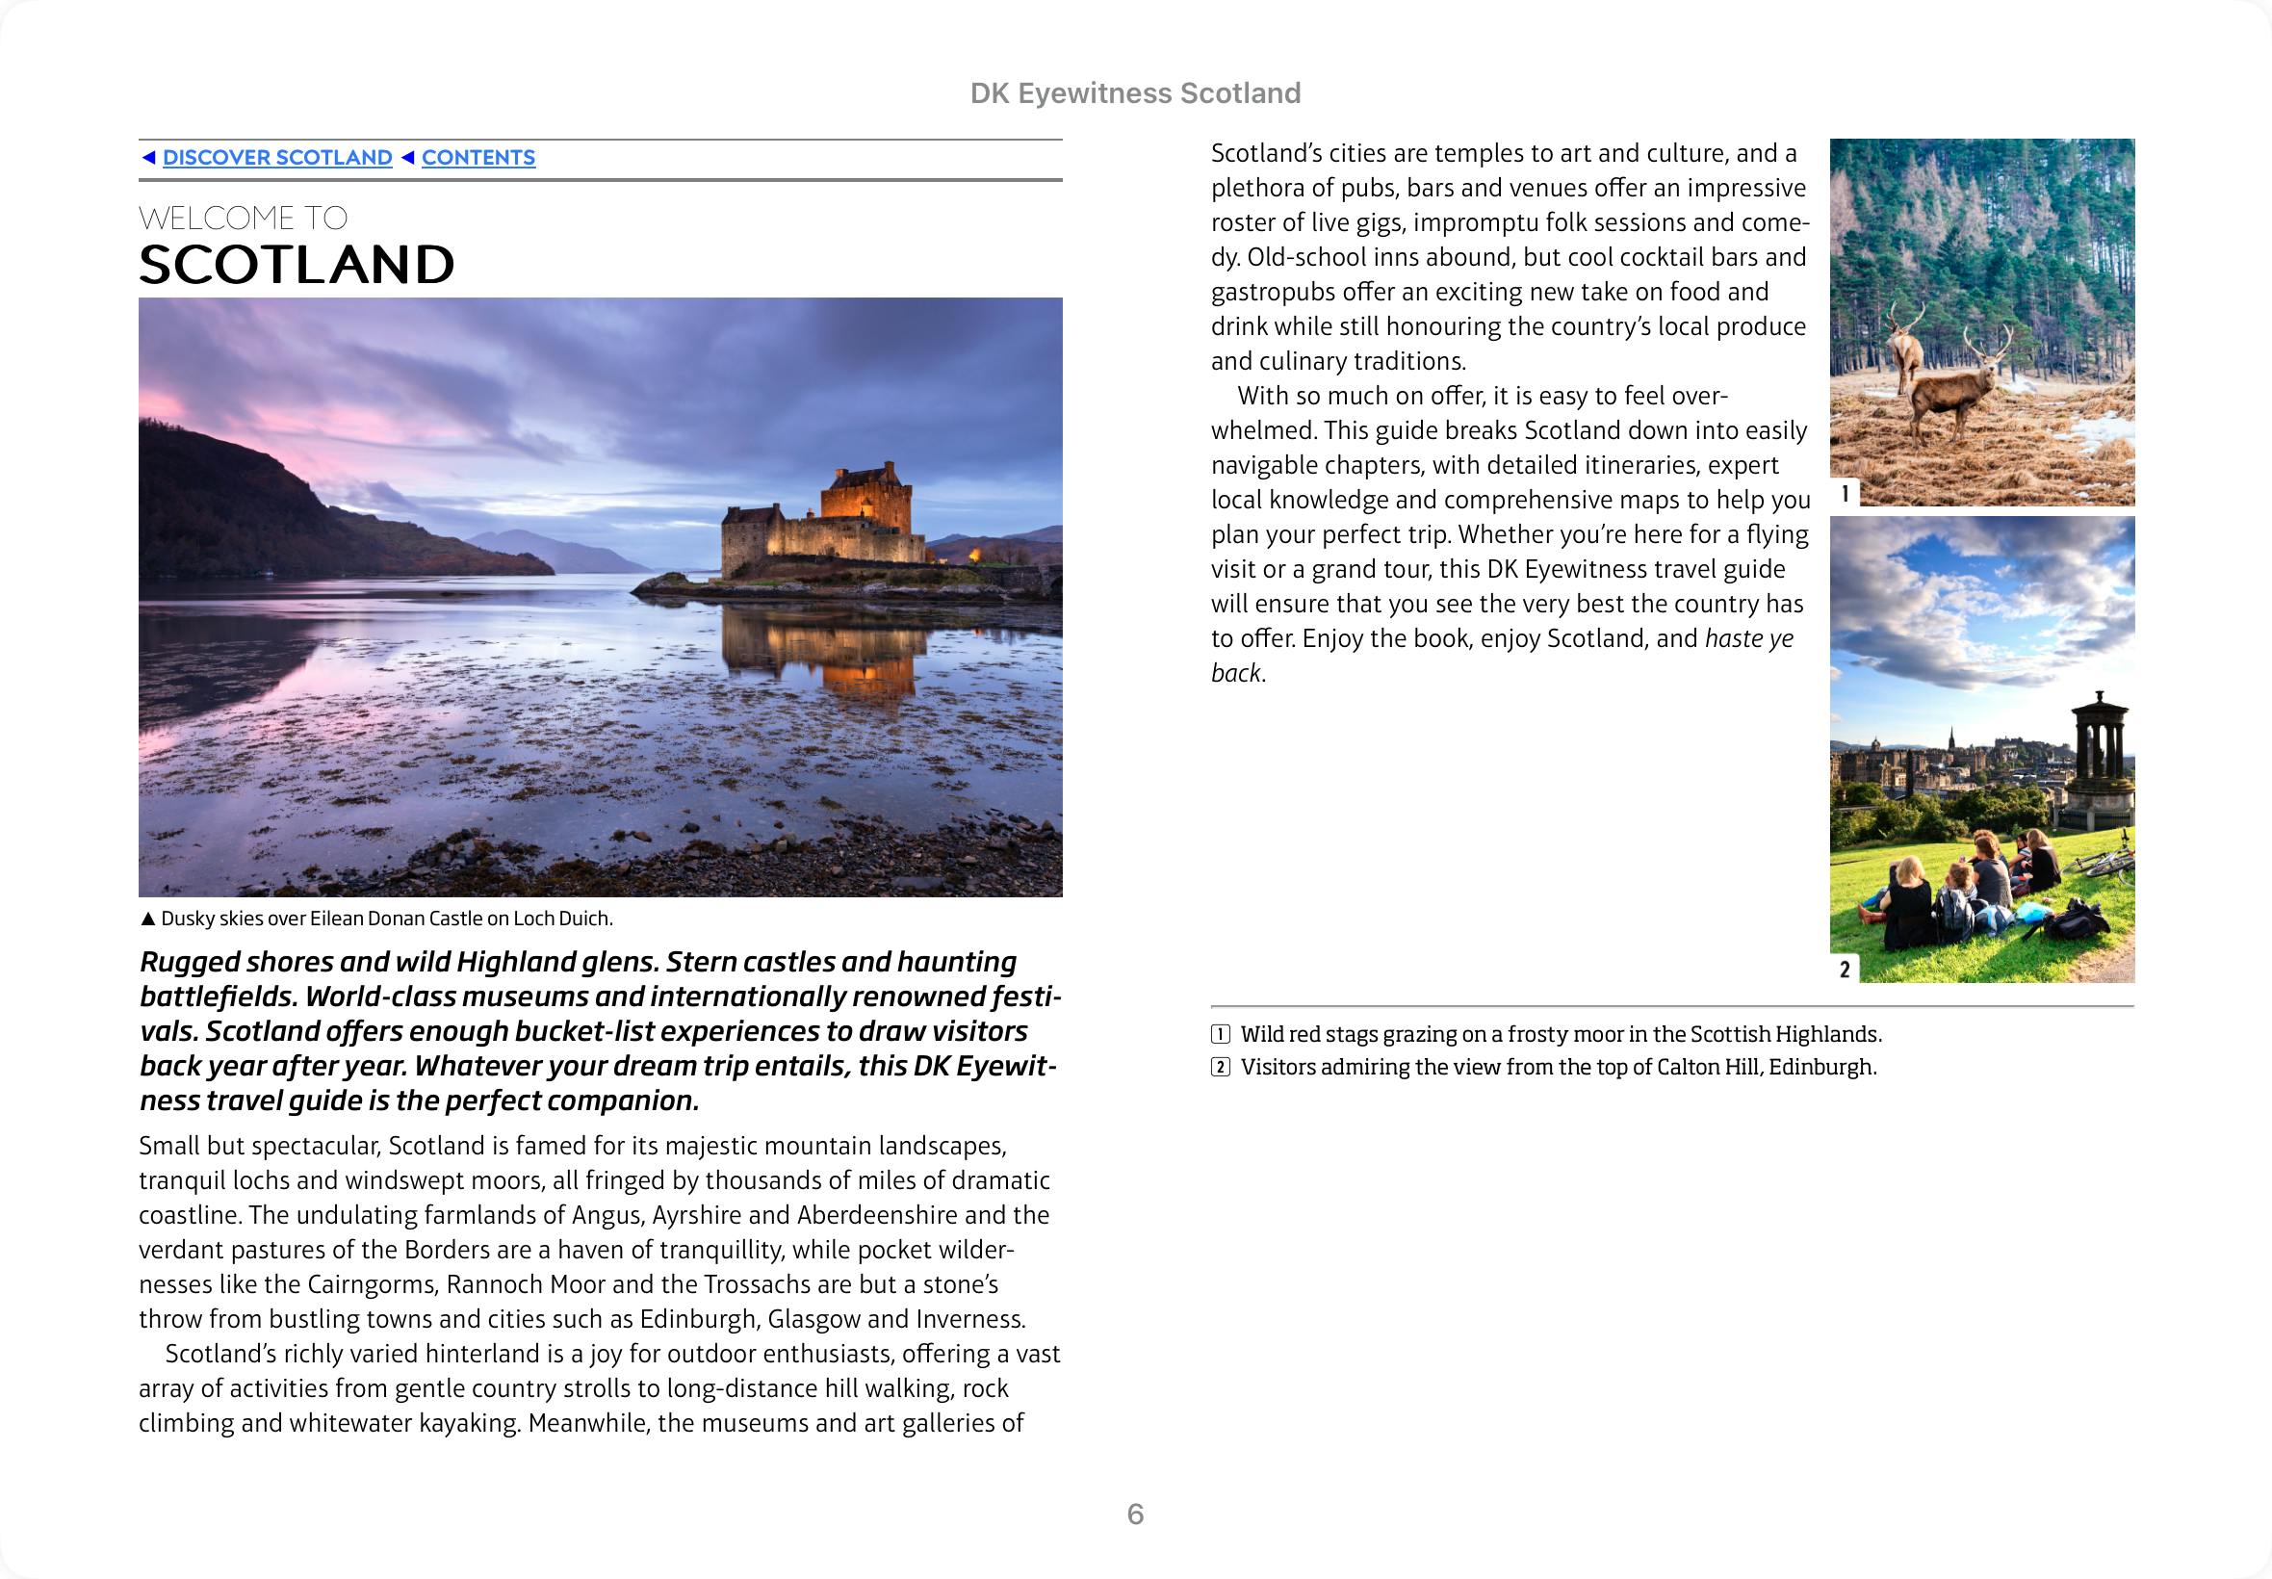Click the arrow icon before Discover Scotland

[x=148, y=157]
